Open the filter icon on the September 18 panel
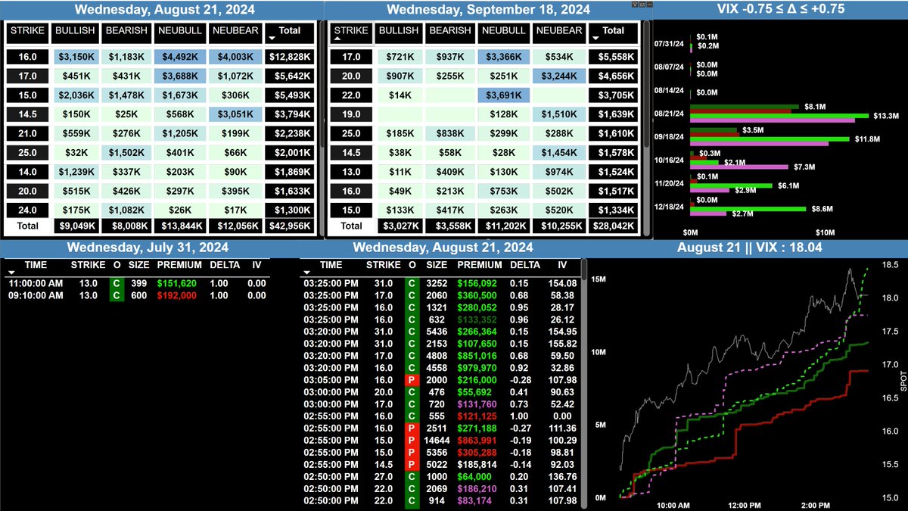908x511 pixels. 634,4
